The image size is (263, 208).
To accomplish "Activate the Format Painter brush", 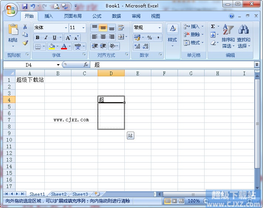I will tap(25, 43).
